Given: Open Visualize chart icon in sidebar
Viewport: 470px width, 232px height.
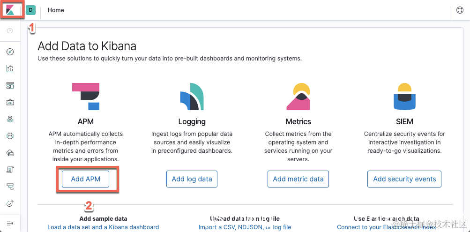Looking at the screenshot, I should click(10, 68).
